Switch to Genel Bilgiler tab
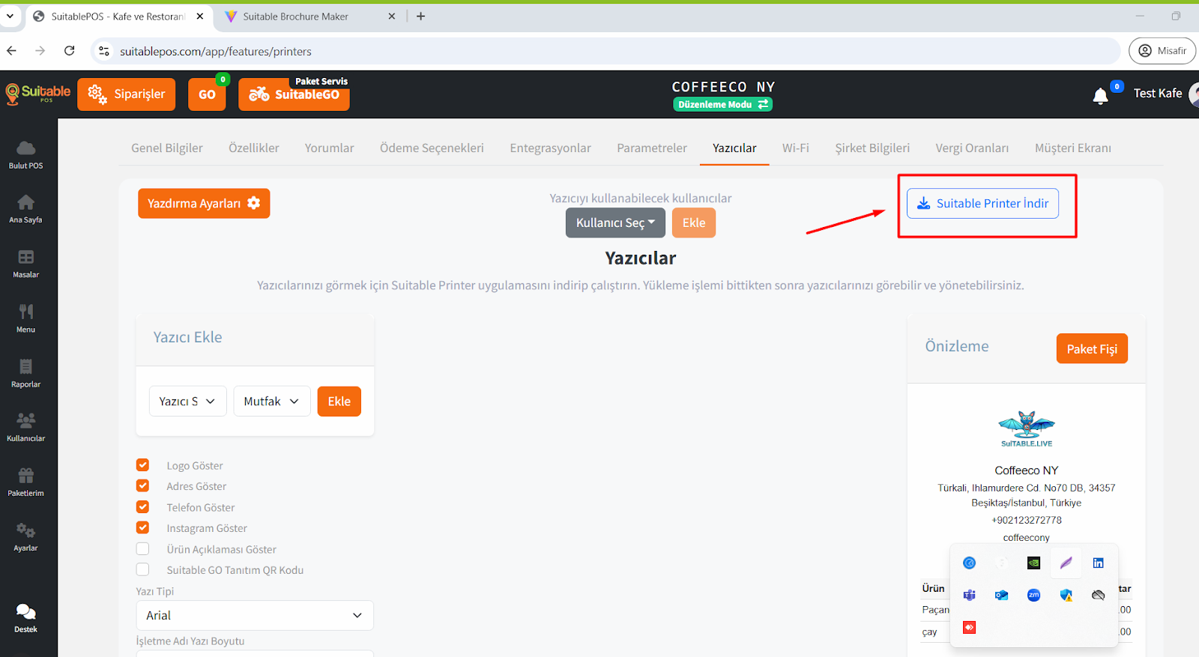Screen dimensions: 1199x657 (x=167, y=148)
